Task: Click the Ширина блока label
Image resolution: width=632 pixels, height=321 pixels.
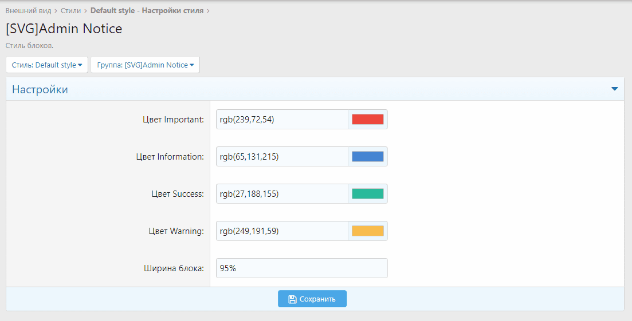Action: [x=174, y=268]
